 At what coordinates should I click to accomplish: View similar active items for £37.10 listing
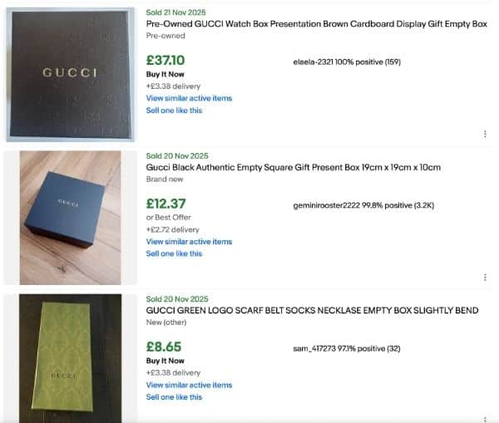coord(189,98)
